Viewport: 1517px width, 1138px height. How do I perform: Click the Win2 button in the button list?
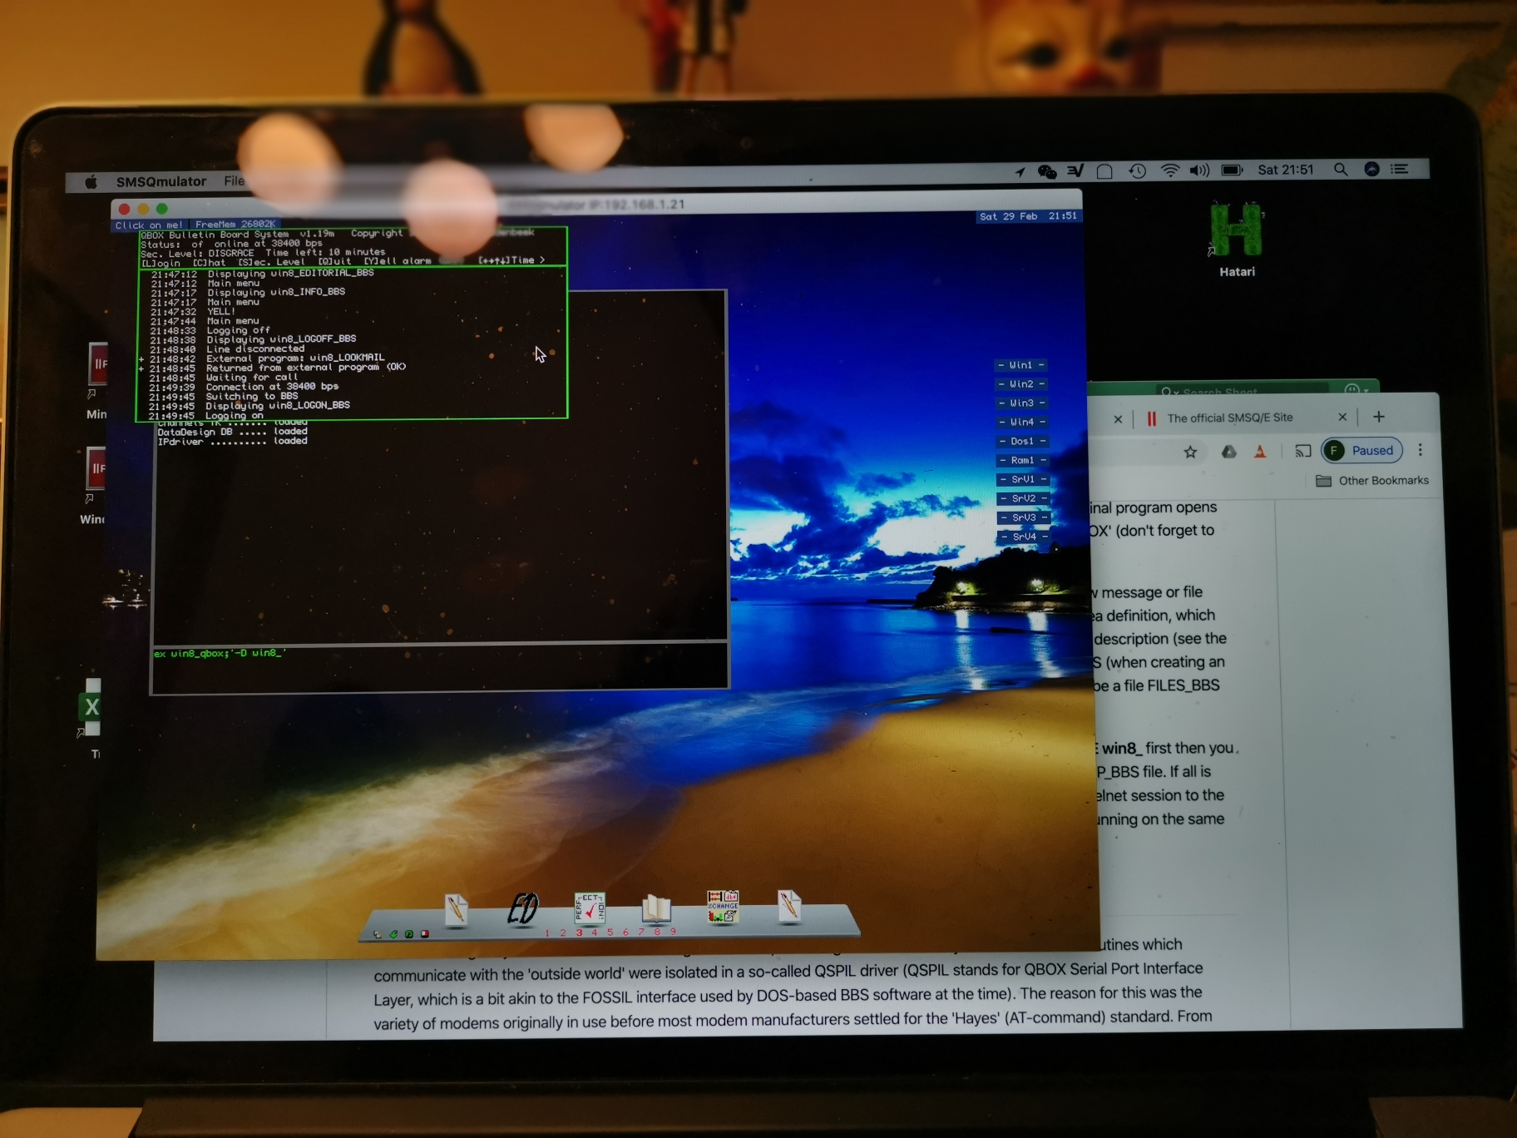click(1021, 384)
